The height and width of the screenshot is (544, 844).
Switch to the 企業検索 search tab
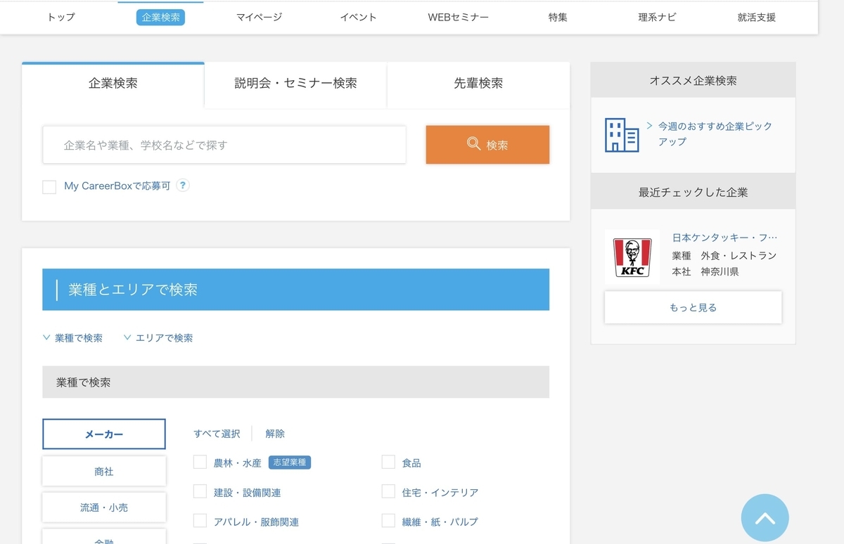pos(113,84)
